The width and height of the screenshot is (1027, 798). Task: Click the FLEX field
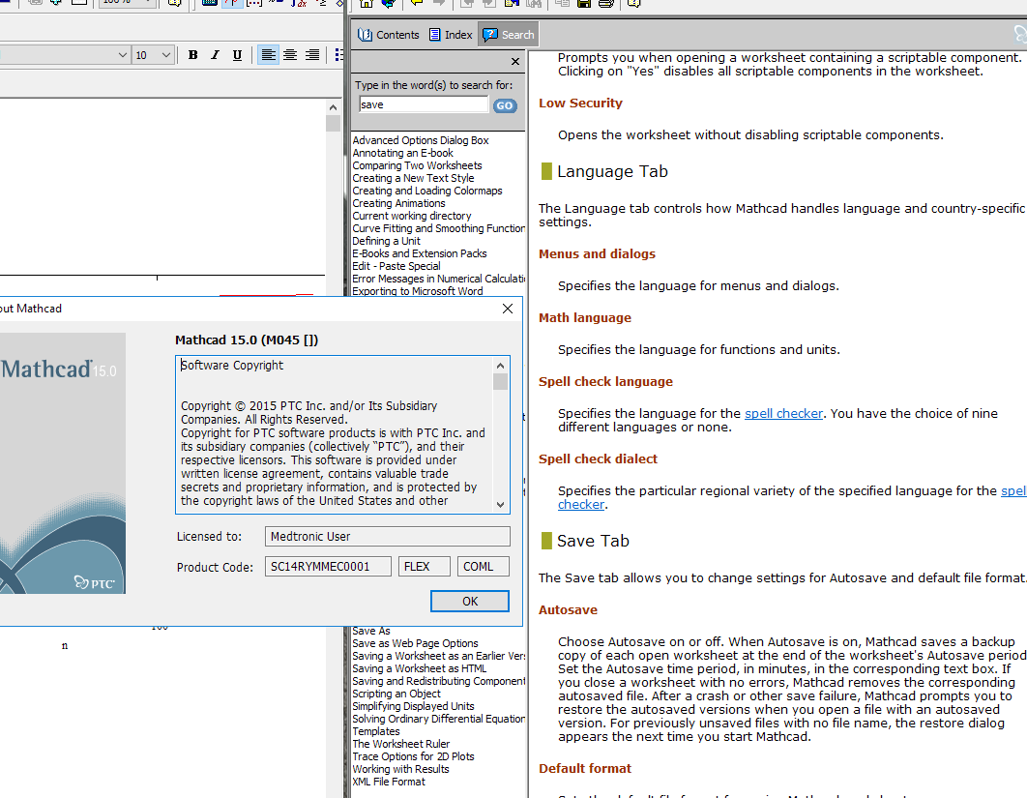click(425, 567)
